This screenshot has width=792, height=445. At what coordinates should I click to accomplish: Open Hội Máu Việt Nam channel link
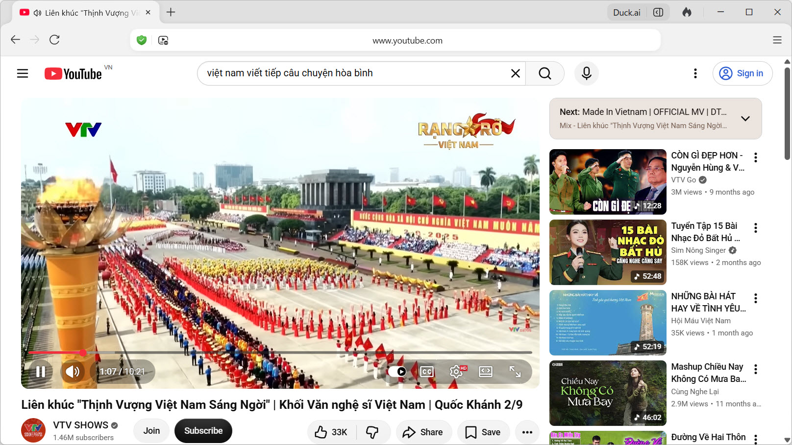coord(701,321)
